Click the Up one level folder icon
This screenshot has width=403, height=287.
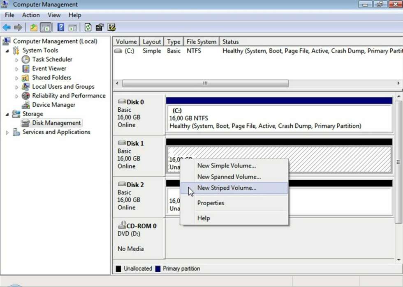click(x=34, y=27)
